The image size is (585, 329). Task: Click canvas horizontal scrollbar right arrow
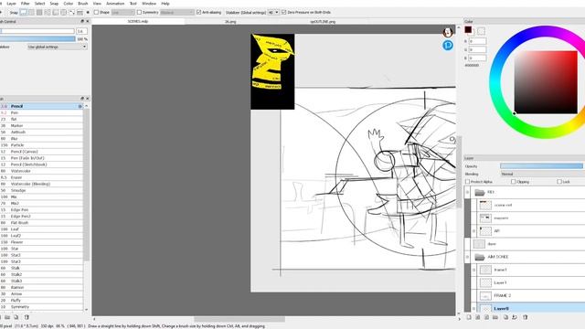(x=459, y=319)
